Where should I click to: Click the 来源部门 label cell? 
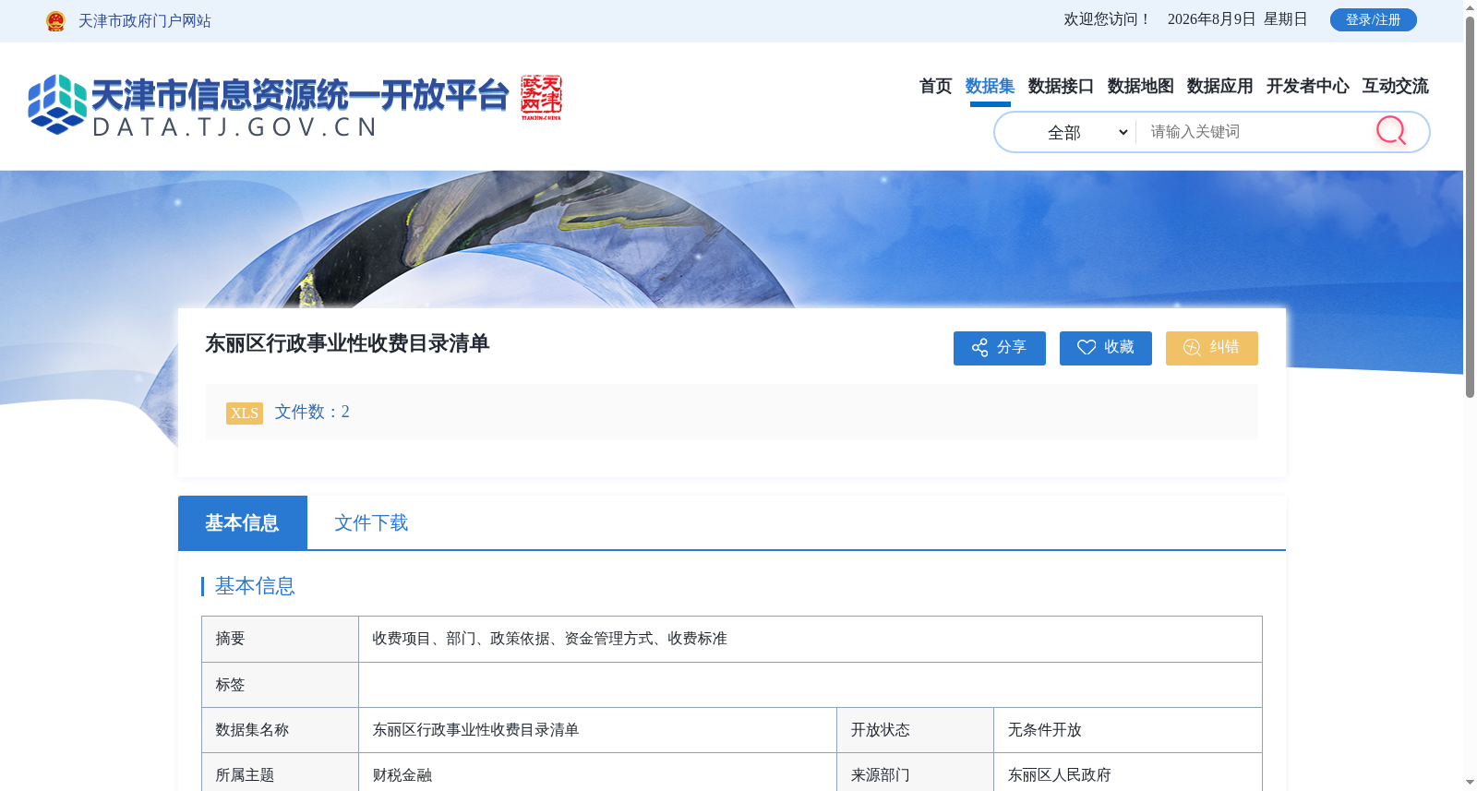915,773
